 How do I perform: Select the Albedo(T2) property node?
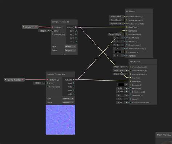30,27
